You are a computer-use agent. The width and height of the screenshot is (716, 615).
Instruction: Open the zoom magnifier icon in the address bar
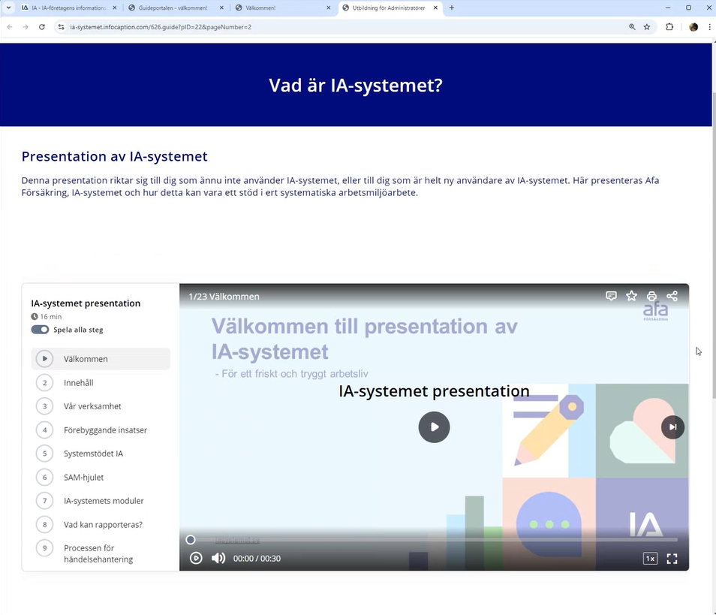point(632,27)
